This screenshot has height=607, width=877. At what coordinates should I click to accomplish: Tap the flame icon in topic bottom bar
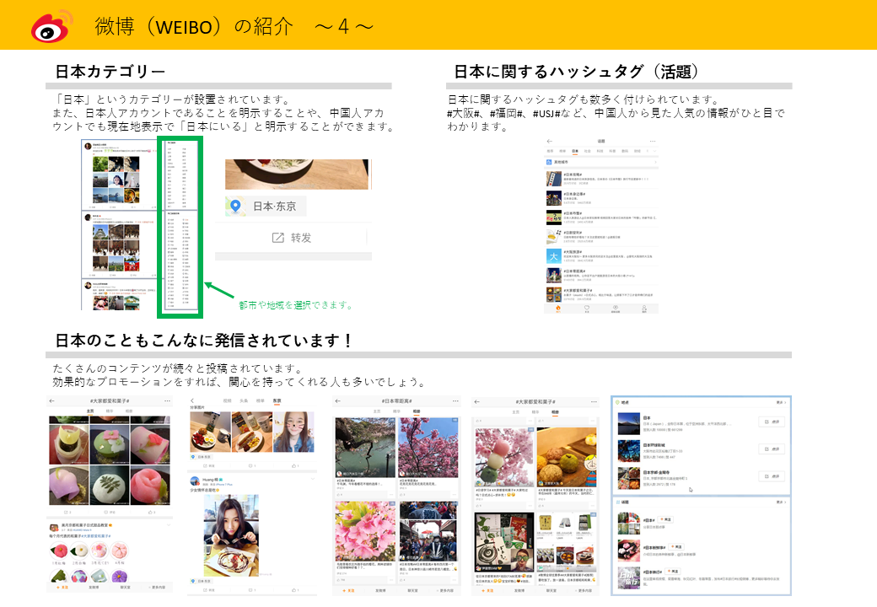click(558, 309)
